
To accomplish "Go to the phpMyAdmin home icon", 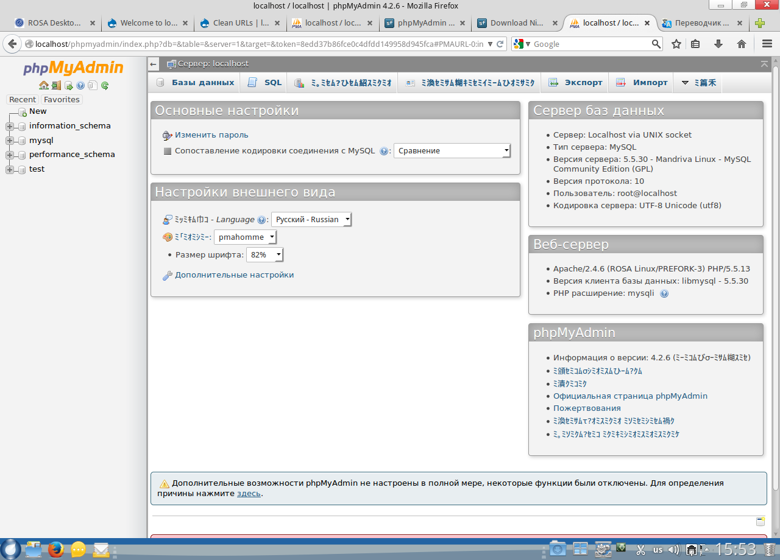I will click(x=43, y=86).
